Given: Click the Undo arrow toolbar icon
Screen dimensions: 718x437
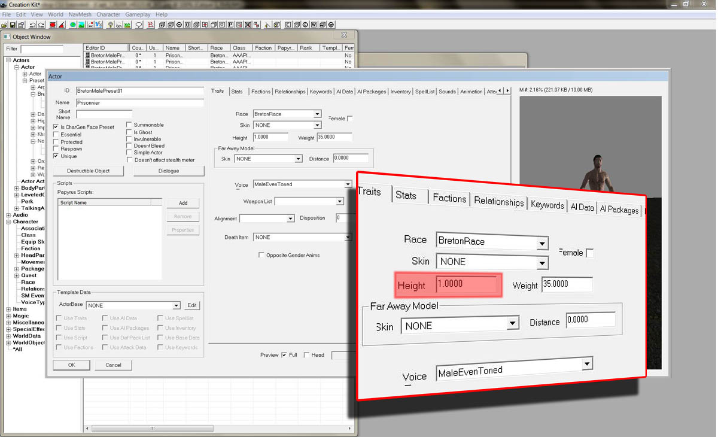Looking at the screenshot, I should click(33, 25).
